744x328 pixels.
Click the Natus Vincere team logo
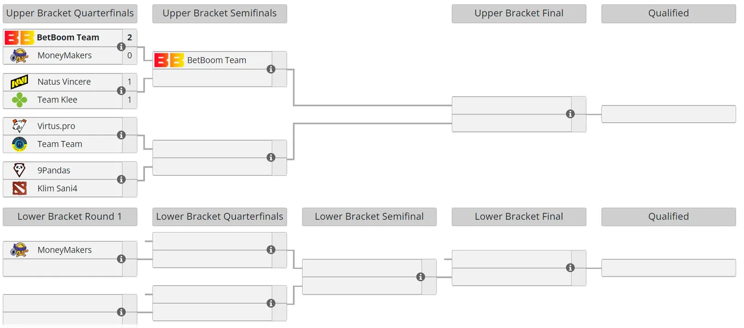[19, 82]
